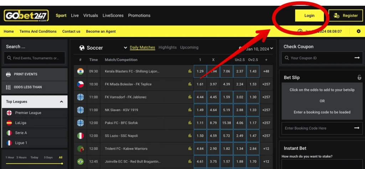The height and width of the screenshot is (169, 365).
Task: Open stats icon for FK Varnsdorf match
Action: tap(190, 97)
